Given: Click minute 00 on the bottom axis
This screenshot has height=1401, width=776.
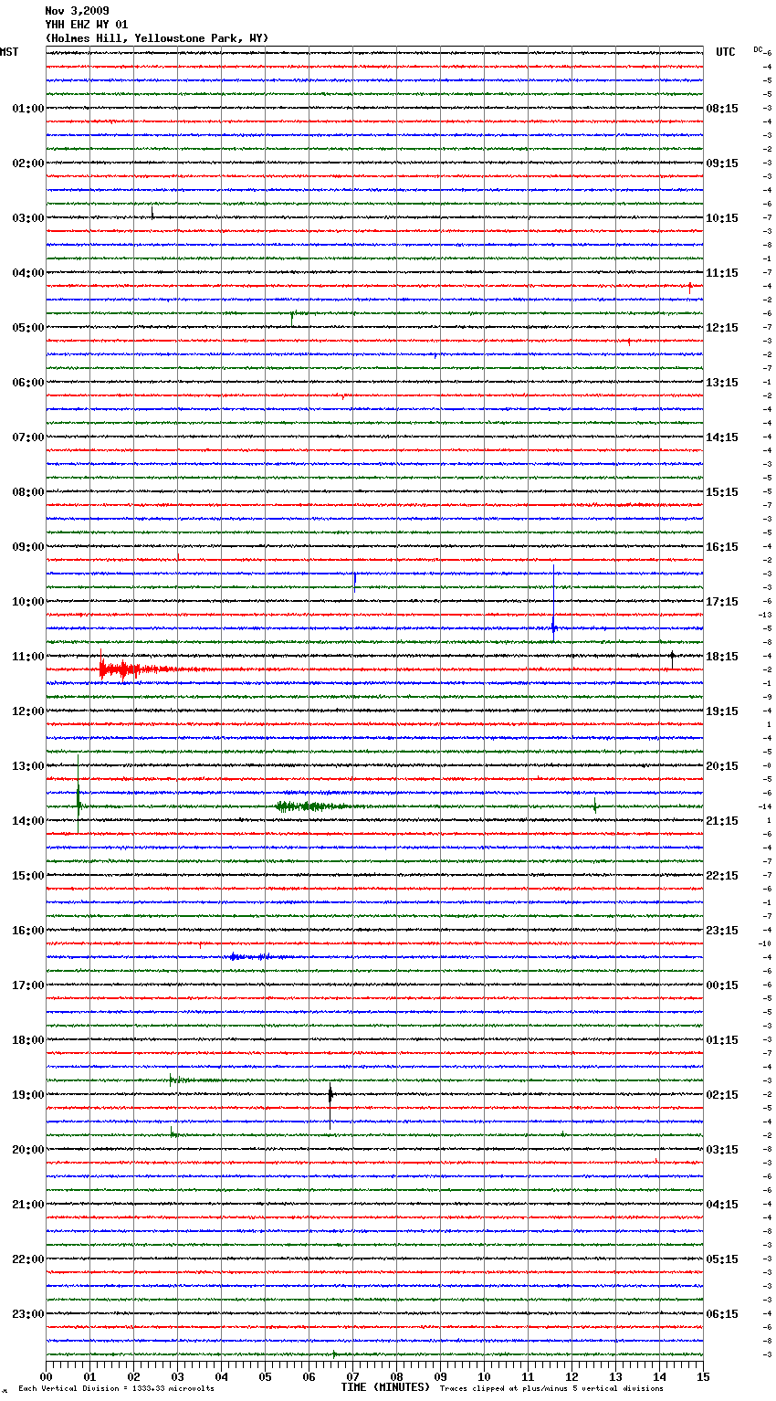Looking at the screenshot, I should pos(46,1376).
